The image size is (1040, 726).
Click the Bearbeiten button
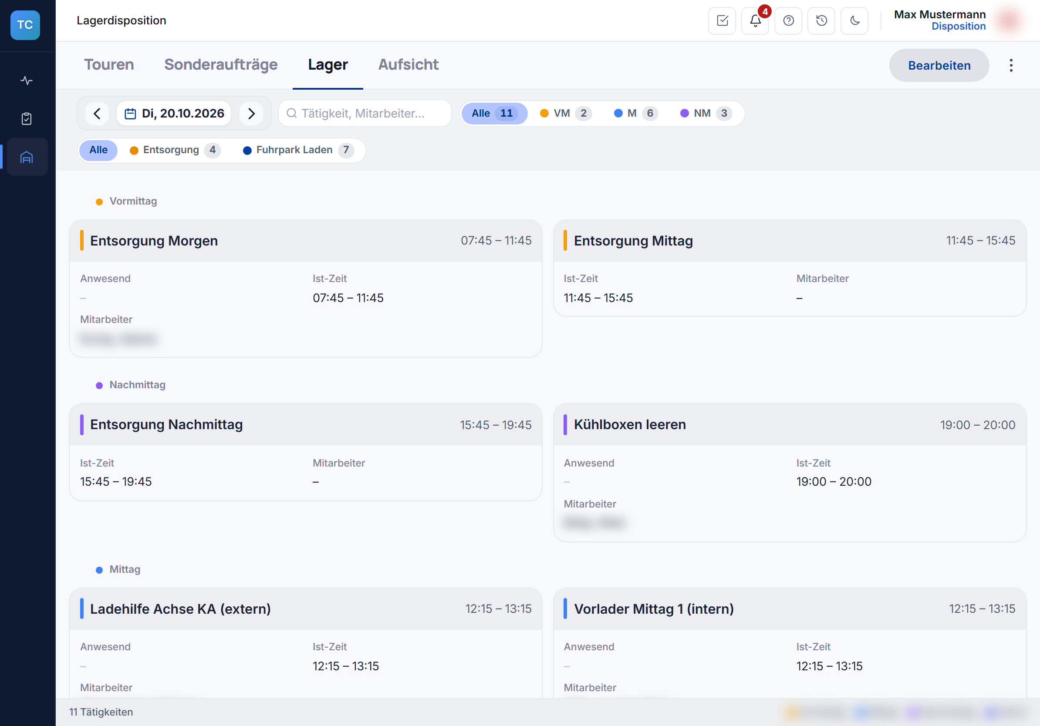pos(939,66)
